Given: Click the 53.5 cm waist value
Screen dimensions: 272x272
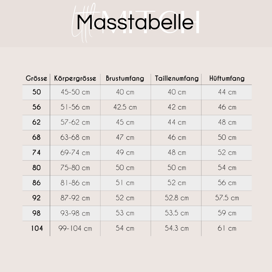Looking at the screenshot, I should coord(177,213).
